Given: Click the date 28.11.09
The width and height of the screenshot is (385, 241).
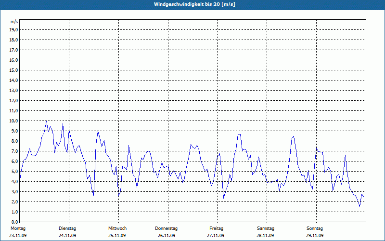Looking at the screenshot, I should coord(265,236).
